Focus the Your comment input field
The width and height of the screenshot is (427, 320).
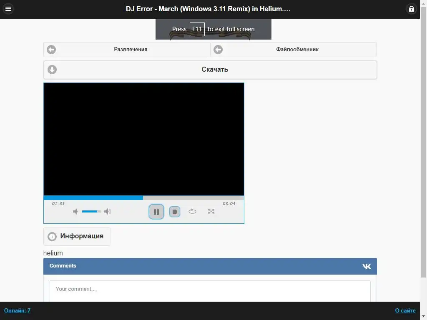pos(210,291)
